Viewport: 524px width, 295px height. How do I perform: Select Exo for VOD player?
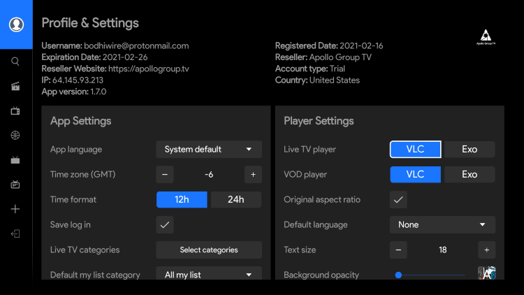click(470, 175)
